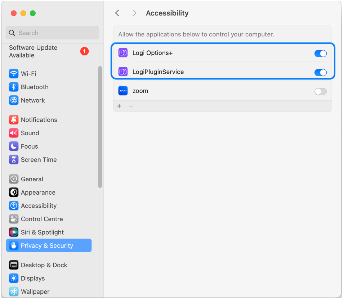Open Control Centre sidebar item

click(x=42, y=219)
